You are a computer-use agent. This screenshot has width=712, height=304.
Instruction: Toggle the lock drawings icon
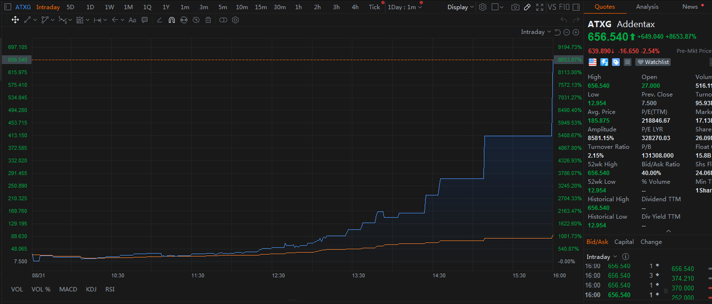(x=184, y=20)
